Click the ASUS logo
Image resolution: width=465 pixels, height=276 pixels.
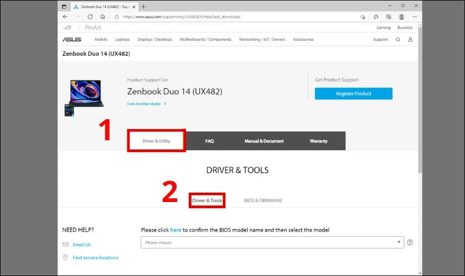[x=72, y=39]
